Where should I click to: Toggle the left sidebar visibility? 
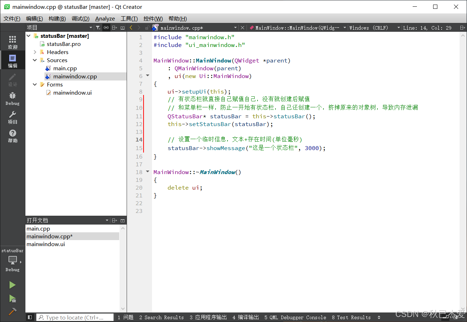click(30, 317)
